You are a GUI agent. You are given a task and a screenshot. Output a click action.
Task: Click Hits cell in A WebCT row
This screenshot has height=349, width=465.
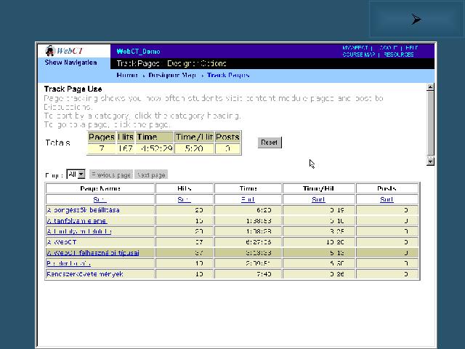[x=184, y=242]
